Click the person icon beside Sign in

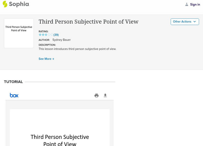187,4
